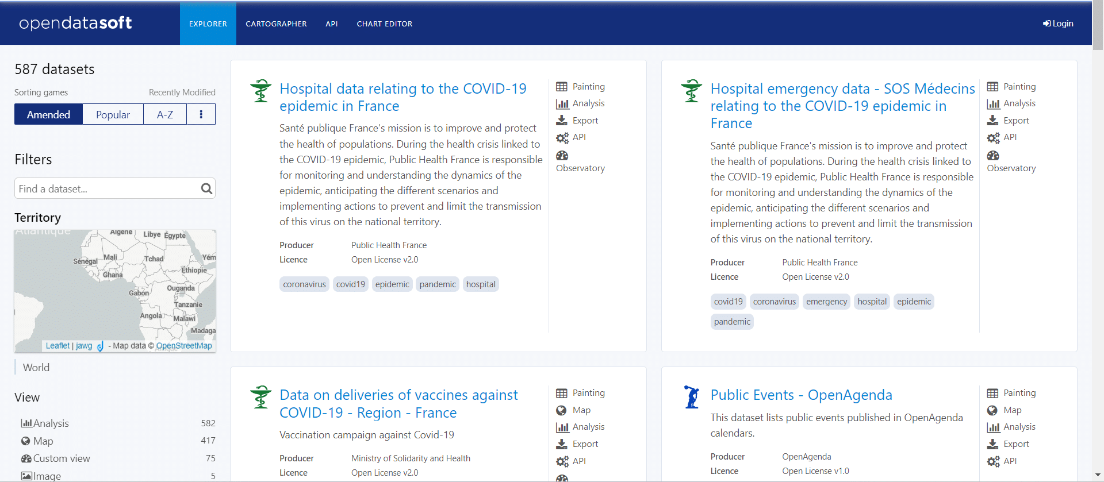Click API gears icon for Hospital data dataset
This screenshot has width=1104, height=482.
562,138
